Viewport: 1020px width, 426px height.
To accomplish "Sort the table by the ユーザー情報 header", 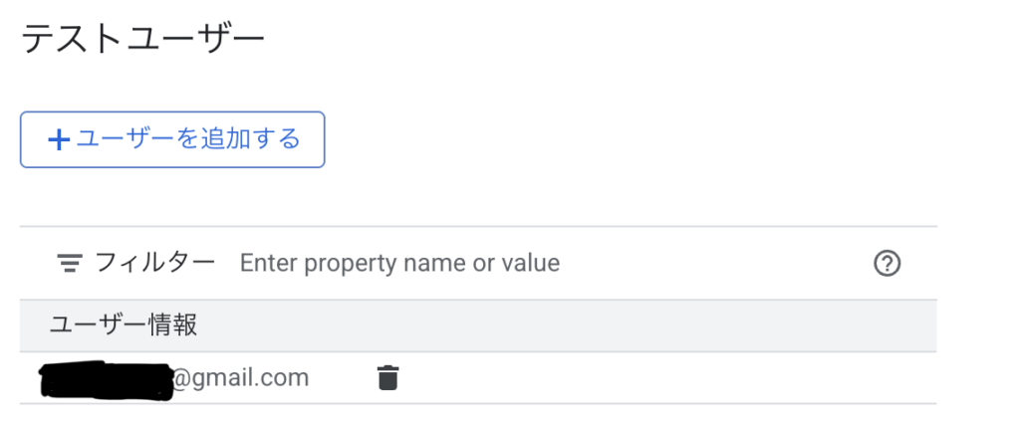I will pos(124,324).
